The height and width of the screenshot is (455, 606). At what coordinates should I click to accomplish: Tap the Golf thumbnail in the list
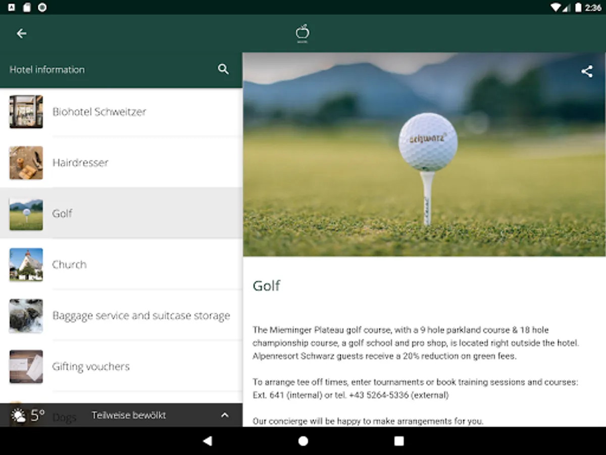[26, 213]
